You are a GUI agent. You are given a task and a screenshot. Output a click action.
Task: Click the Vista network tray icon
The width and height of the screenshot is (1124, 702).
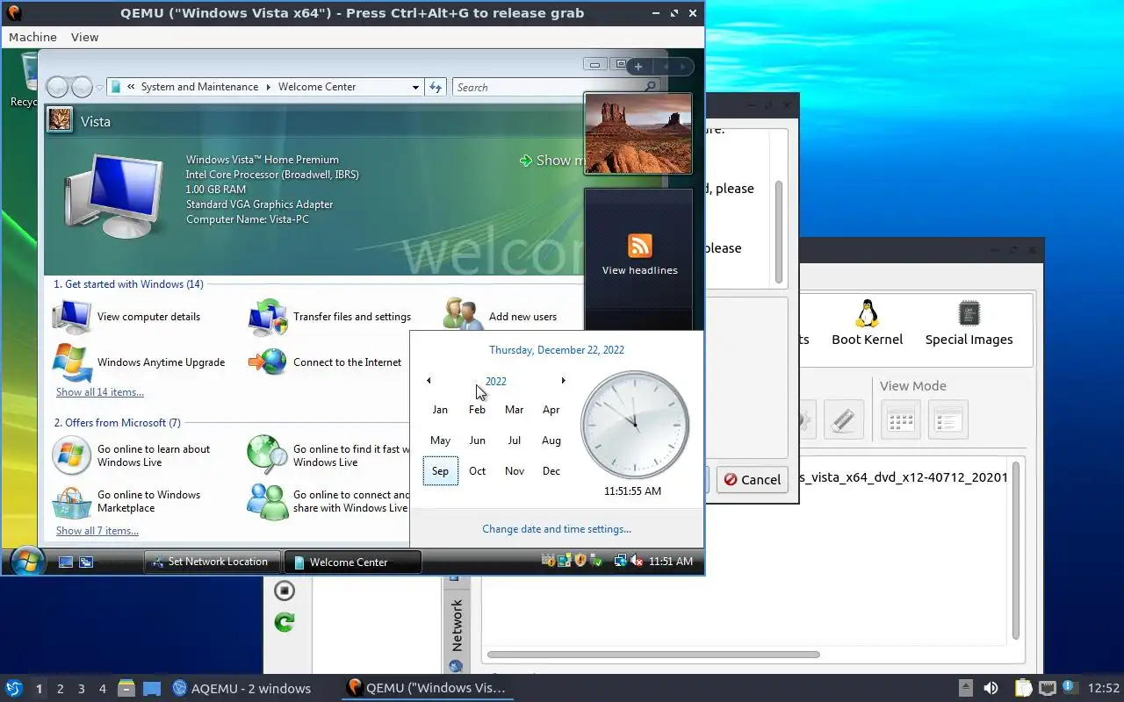click(621, 561)
